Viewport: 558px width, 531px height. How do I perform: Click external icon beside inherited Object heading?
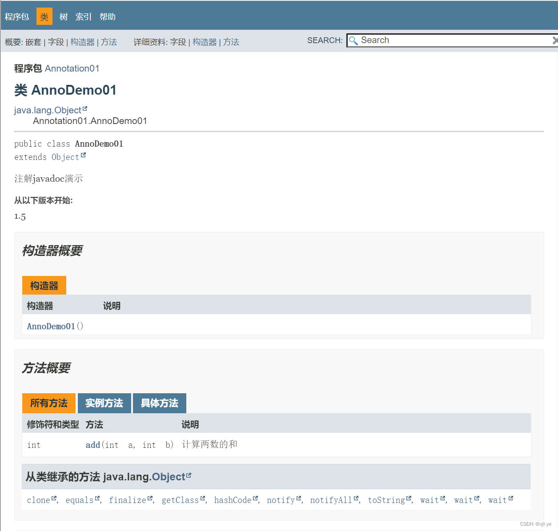189,475
